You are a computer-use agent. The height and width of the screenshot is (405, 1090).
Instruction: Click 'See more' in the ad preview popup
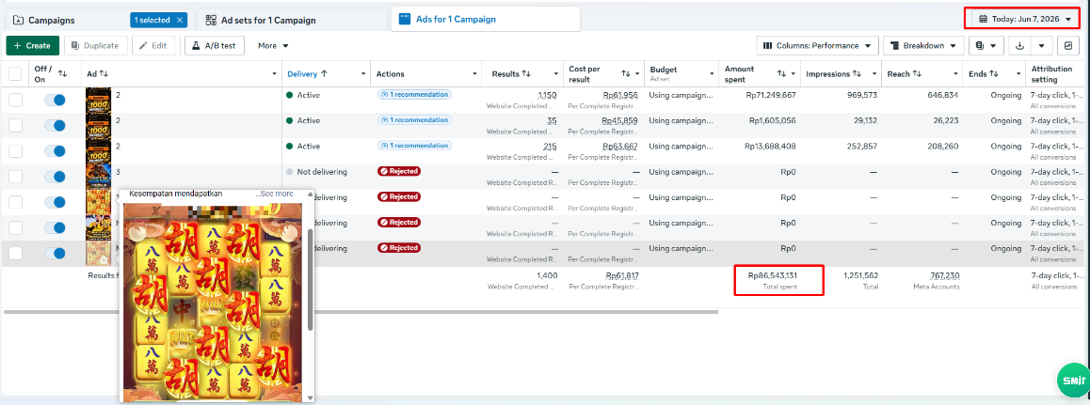[x=276, y=194]
